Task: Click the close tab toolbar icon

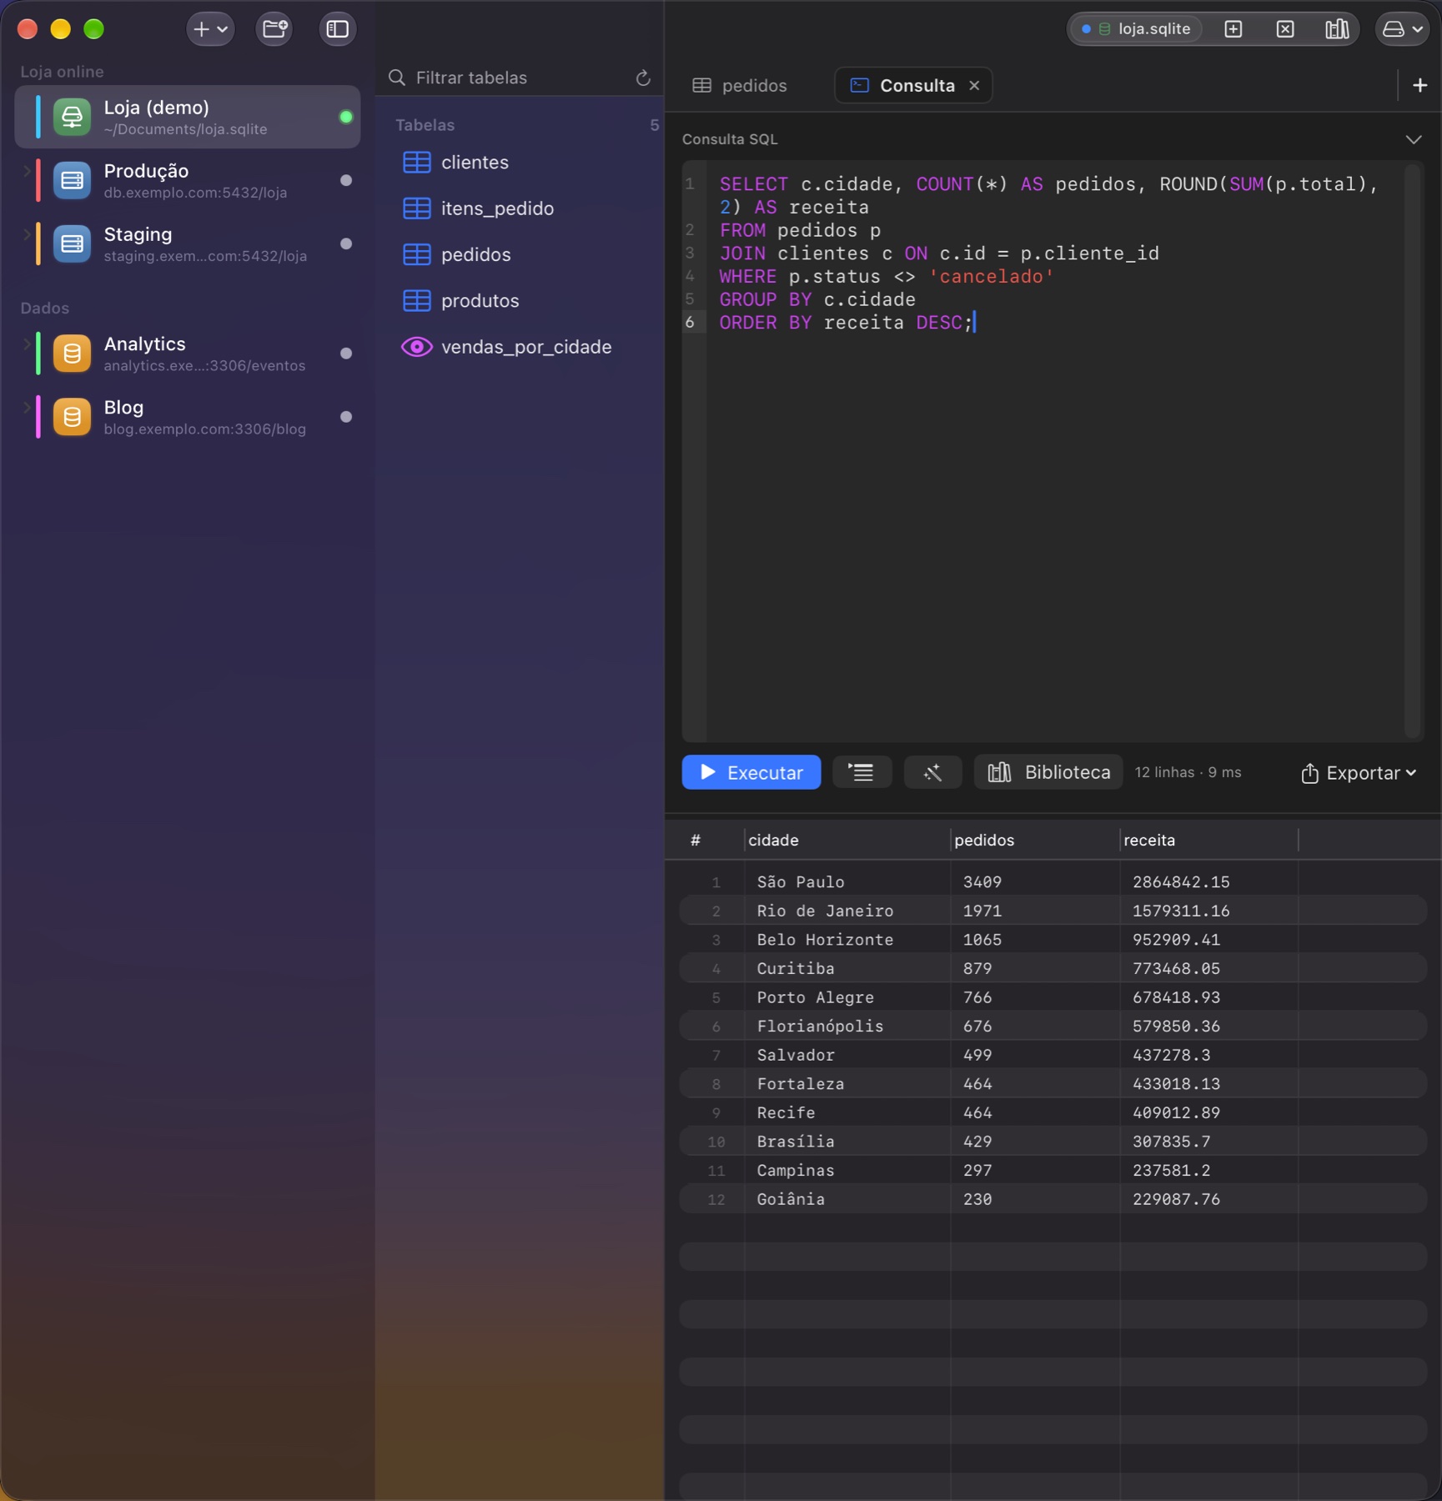Action: click(1286, 29)
